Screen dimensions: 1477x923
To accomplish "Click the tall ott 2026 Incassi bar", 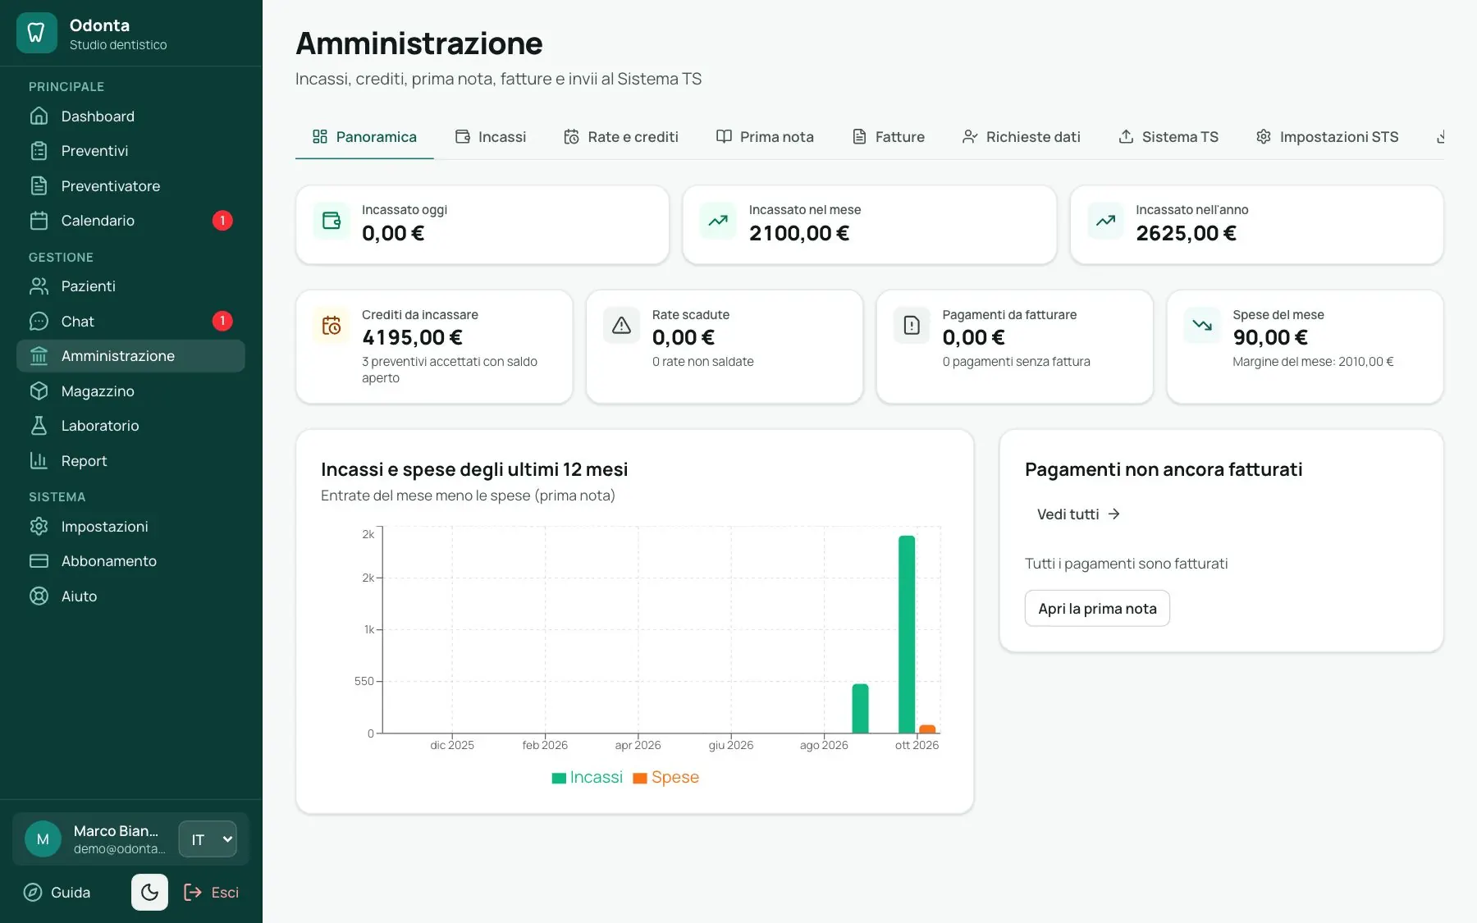I will coord(907,634).
